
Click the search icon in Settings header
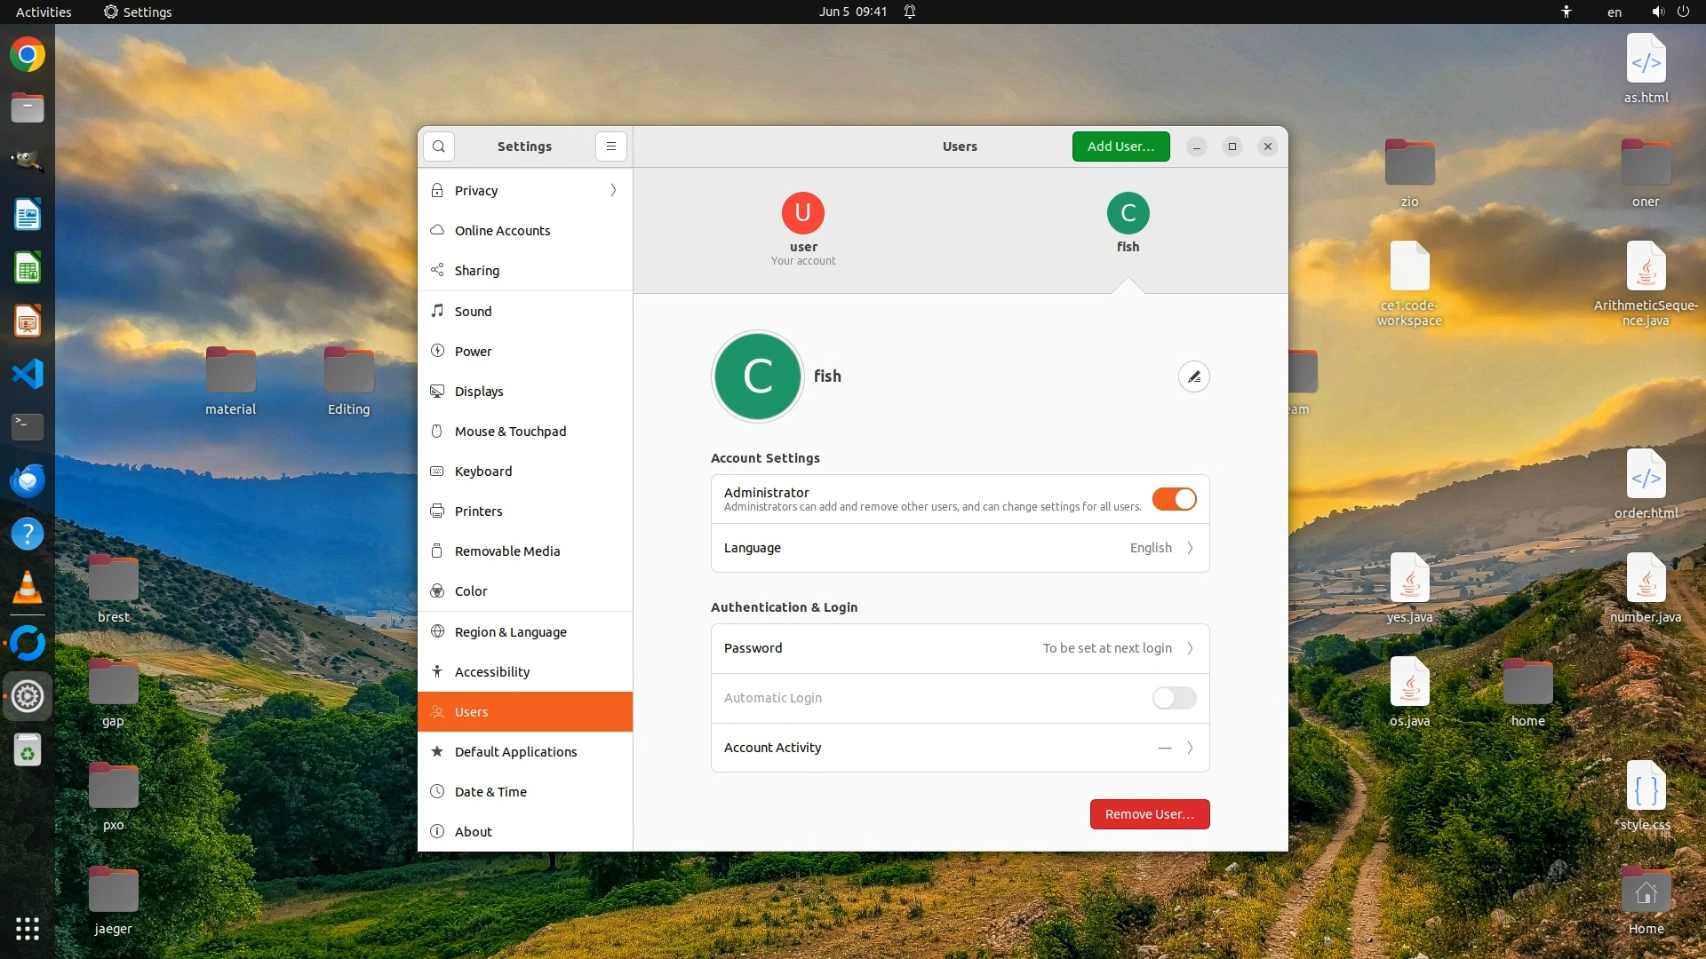439,147
